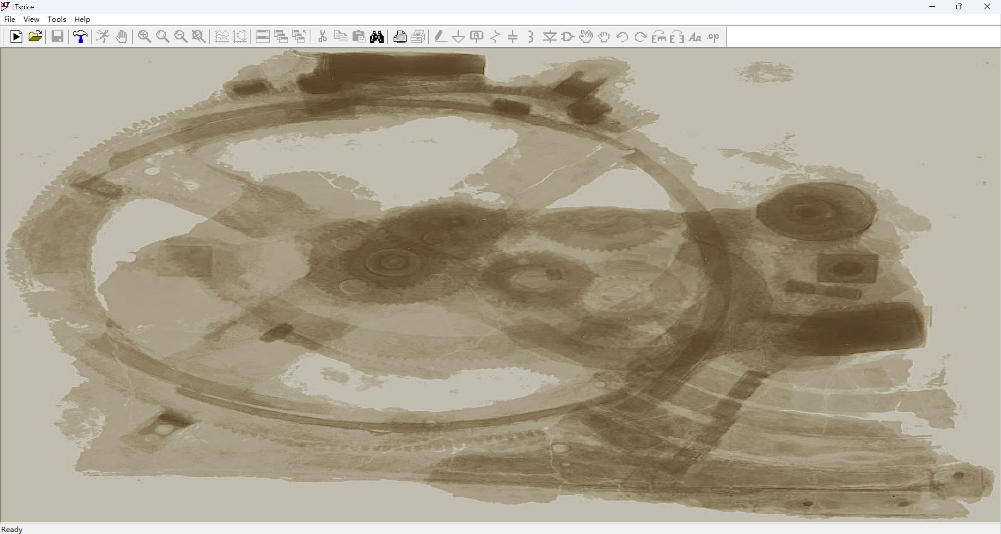Click the Find binoculars icon

pos(377,37)
